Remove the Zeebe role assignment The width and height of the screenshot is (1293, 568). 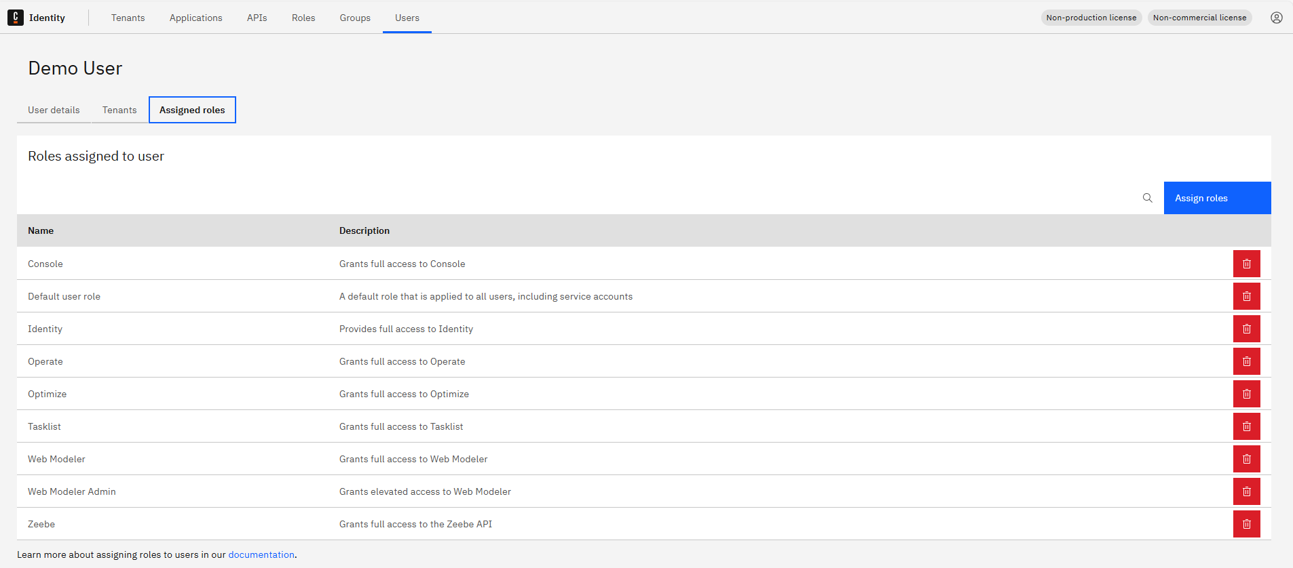(x=1246, y=524)
